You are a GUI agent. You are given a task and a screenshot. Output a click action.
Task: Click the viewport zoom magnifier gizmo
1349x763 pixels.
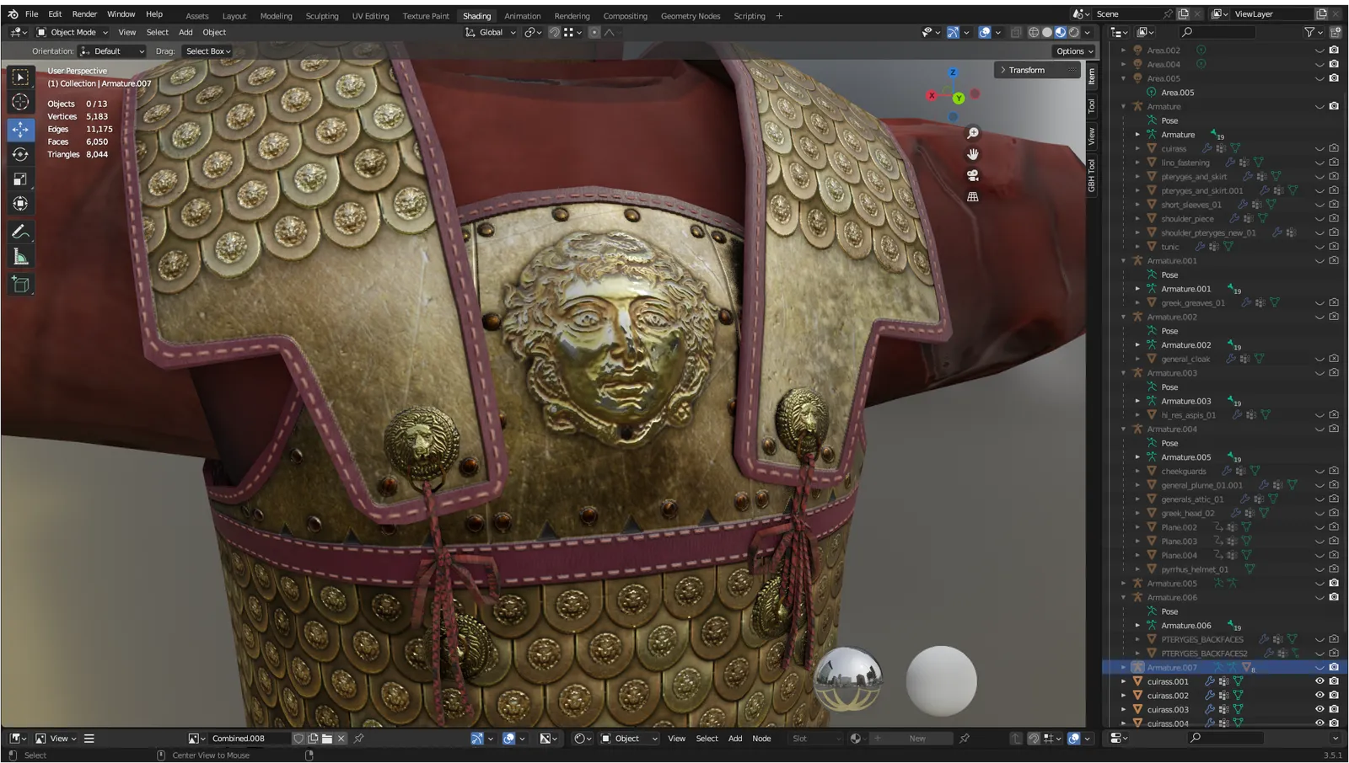click(x=973, y=133)
